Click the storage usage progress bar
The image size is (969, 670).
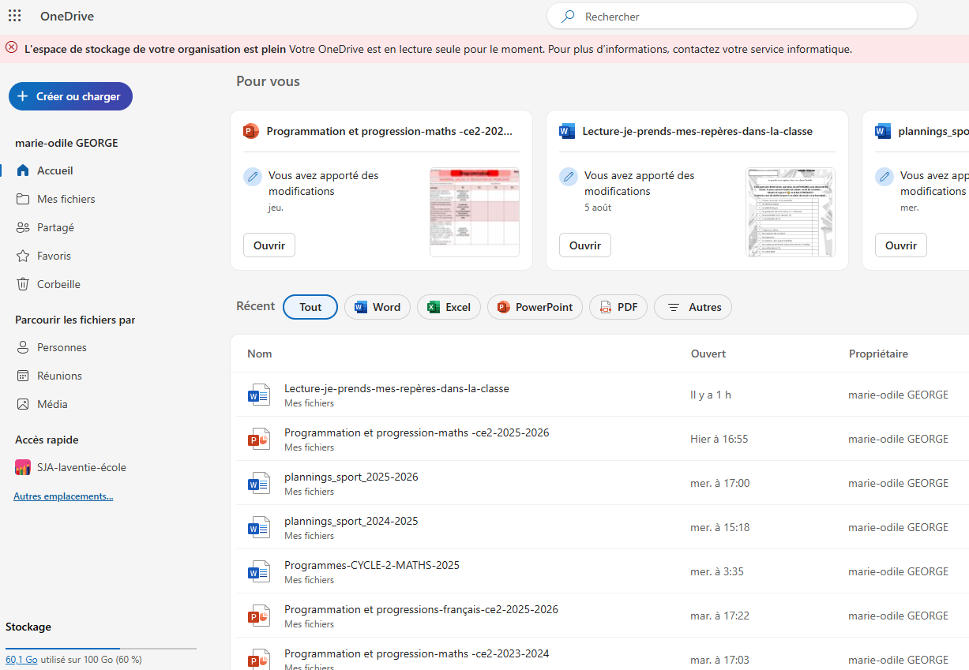[x=101, y=648]
